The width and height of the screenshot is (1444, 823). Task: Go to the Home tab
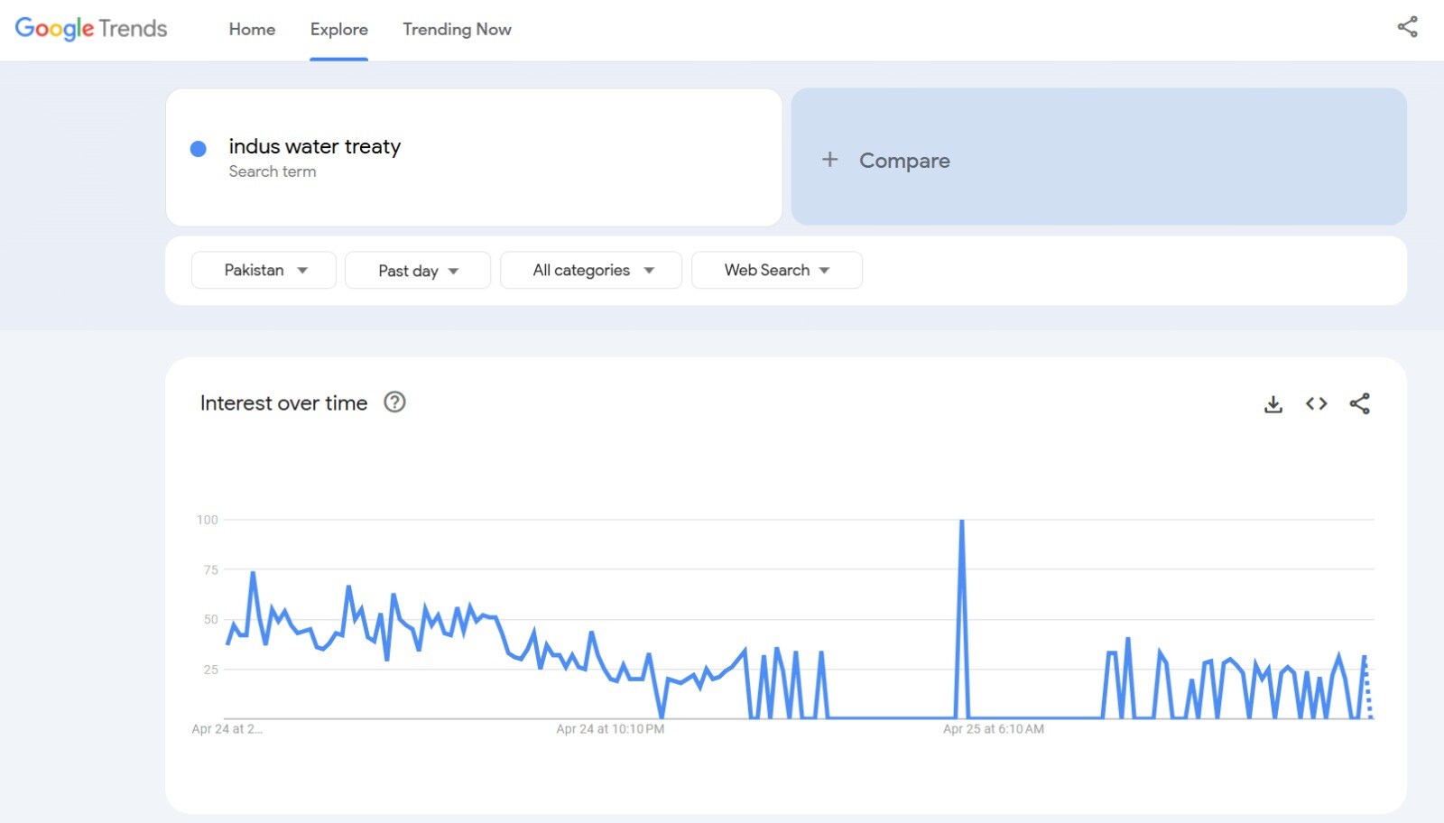coord(252,29)
